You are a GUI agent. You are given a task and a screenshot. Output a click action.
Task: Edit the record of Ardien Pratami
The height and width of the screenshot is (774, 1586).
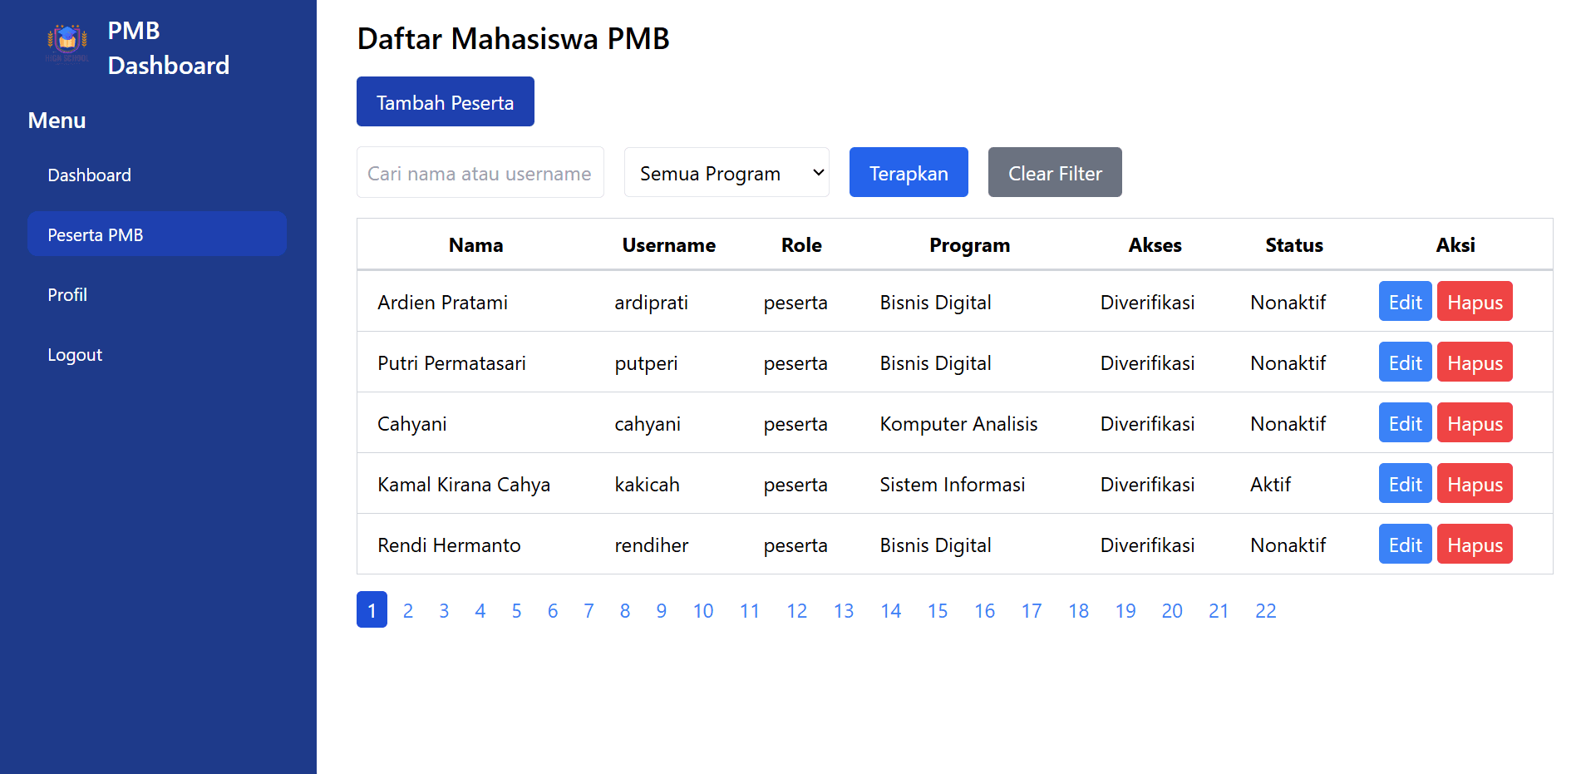pos(1404,301)
